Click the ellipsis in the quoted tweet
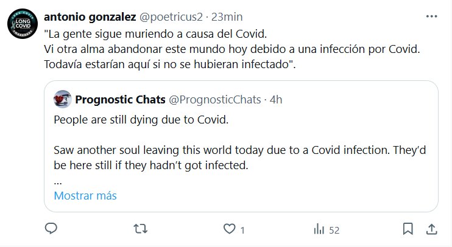 tap(58, 181)
